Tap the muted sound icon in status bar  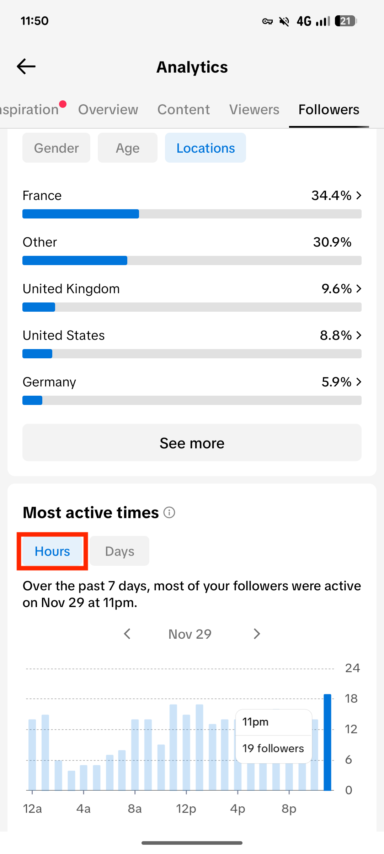tap(283, 21)
